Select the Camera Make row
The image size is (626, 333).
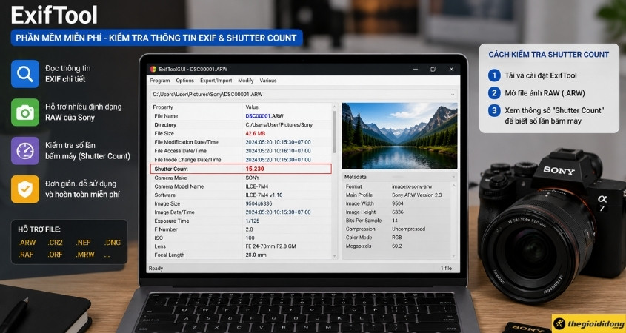pyautogui.click(x=241, y=178)
